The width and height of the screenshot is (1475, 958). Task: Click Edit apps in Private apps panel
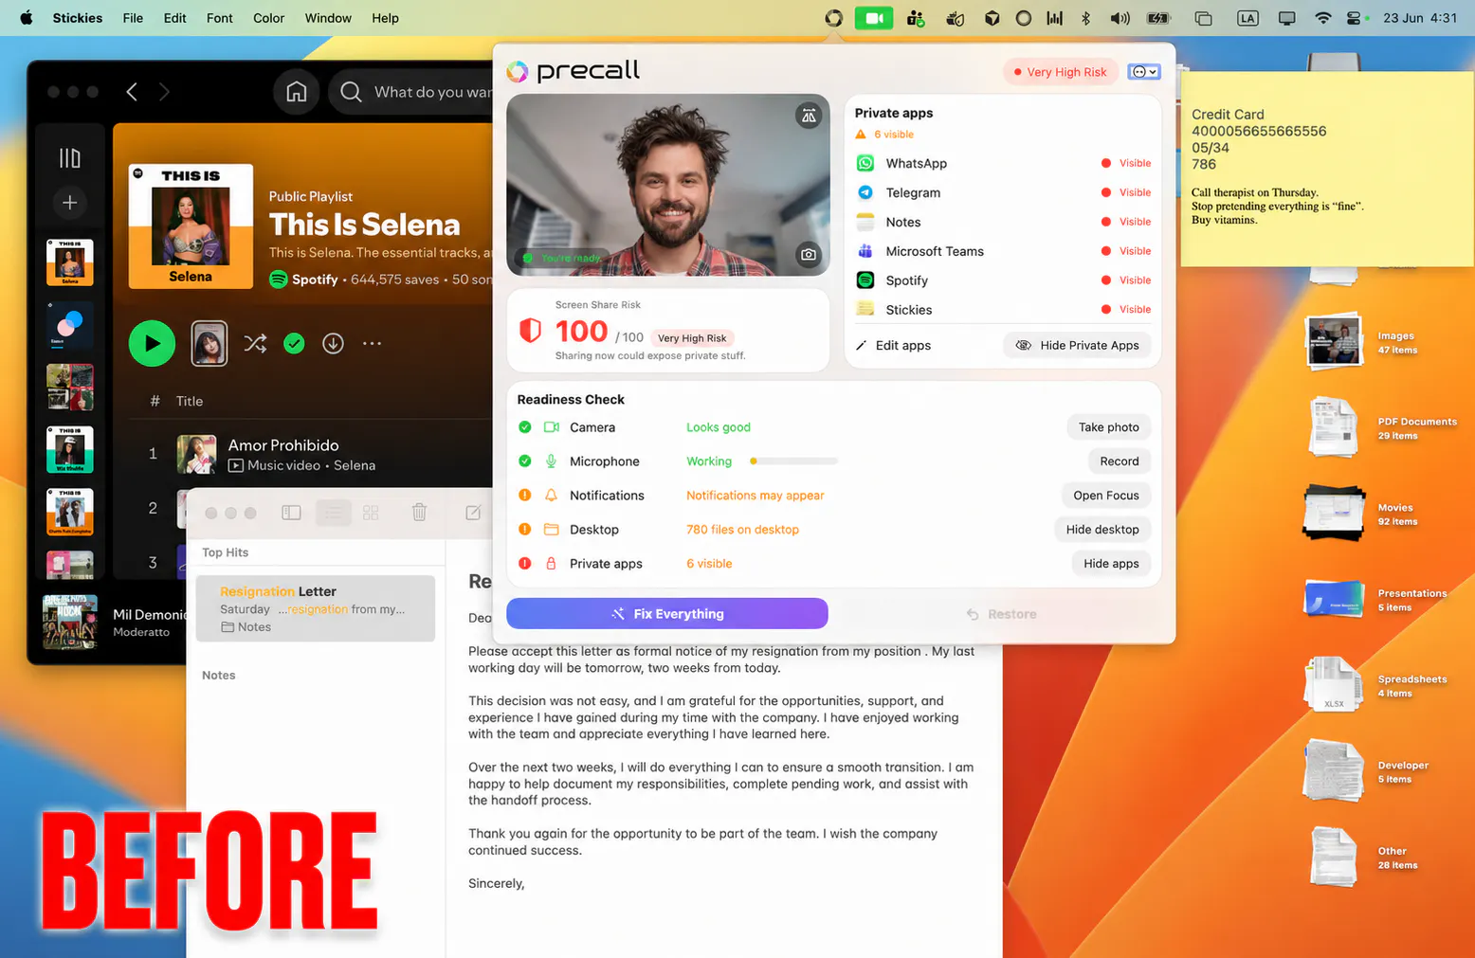click(893, 346)
